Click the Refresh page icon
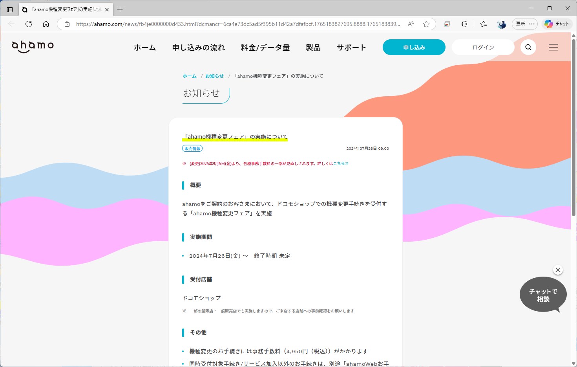577x367 pixels. [x=28, y=24]
